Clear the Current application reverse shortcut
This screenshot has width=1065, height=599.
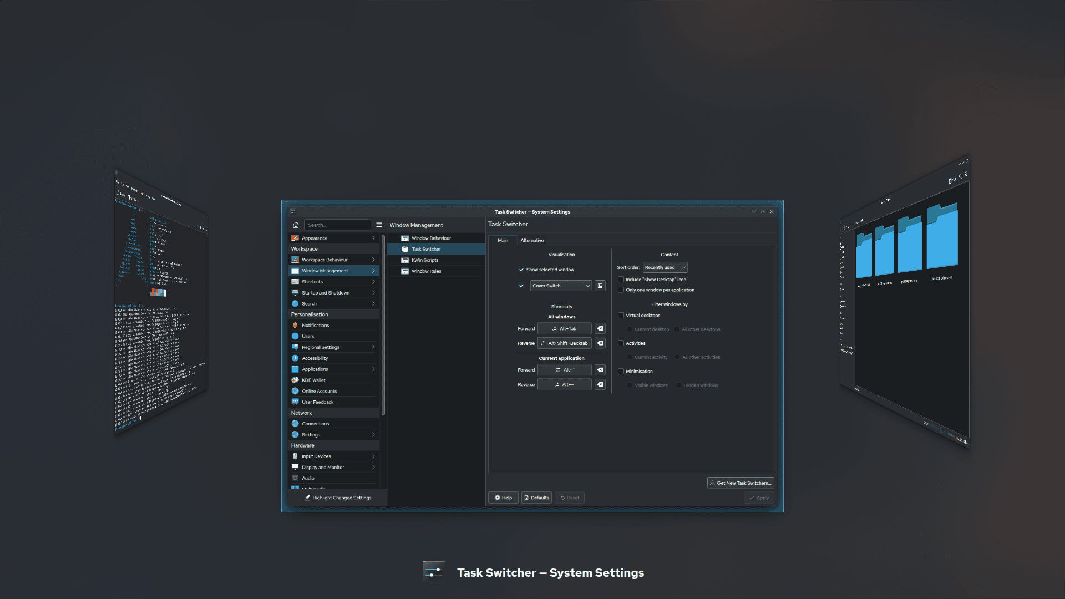[x=600, y=384]
